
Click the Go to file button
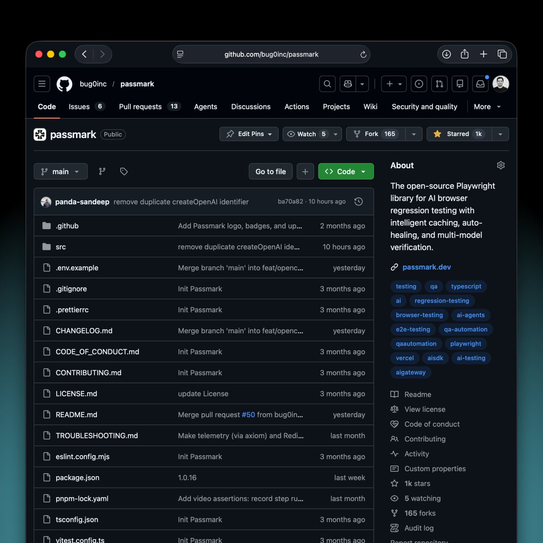coord(271,171)
